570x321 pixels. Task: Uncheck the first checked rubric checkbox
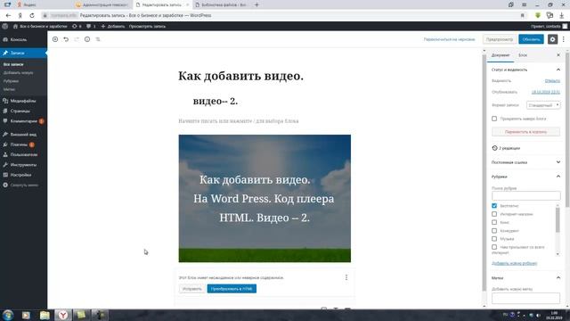[494, 206]
